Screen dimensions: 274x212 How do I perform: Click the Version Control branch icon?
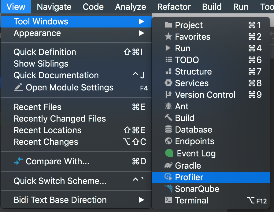coord(168,94)
